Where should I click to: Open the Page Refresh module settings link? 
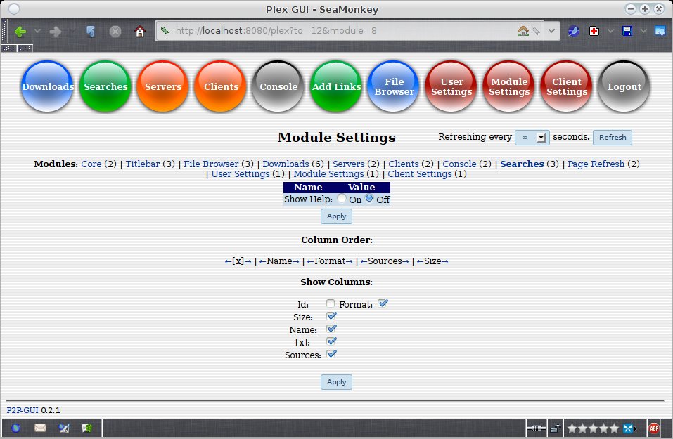point(596,164)
